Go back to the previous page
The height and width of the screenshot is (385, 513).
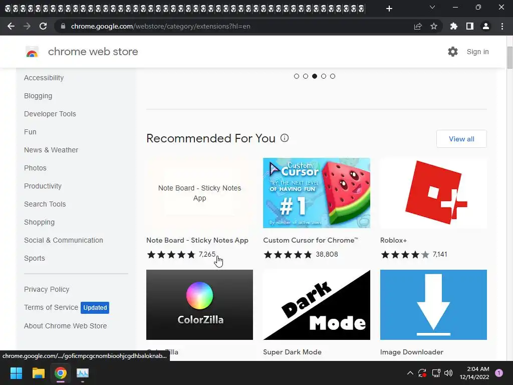tap(11, 26)
